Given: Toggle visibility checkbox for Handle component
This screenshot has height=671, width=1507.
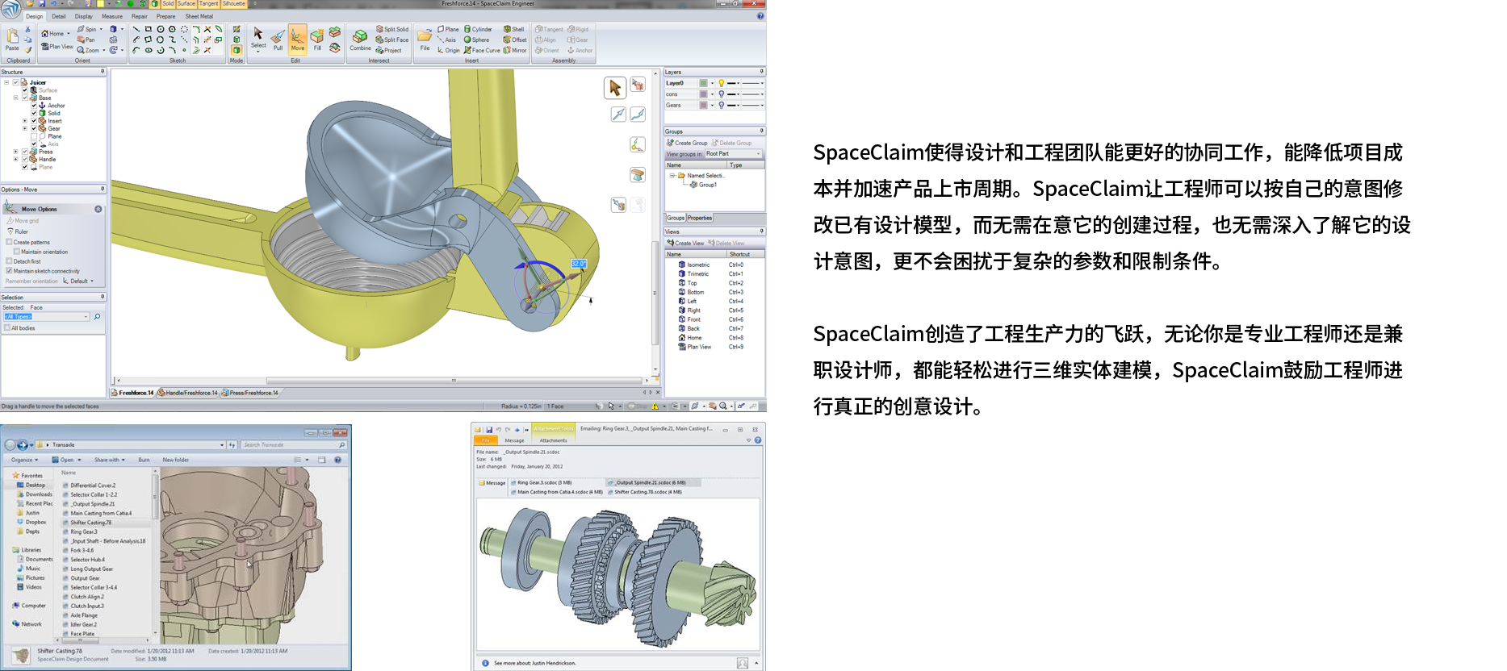Looking at the screenshot, I should coord(25,160).
